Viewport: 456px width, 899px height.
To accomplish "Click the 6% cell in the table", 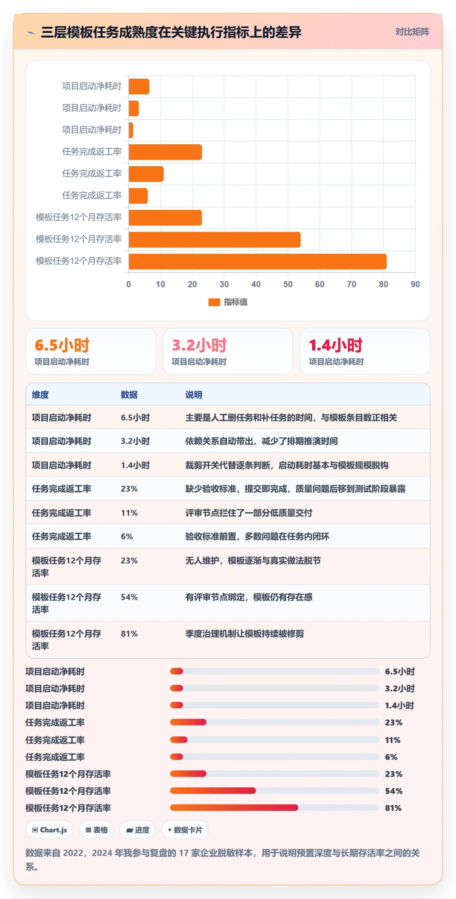I will point(127,536).
